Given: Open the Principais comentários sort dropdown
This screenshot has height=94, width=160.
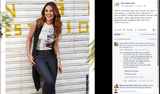Looking at the screenshot, I should coord(148,35).
